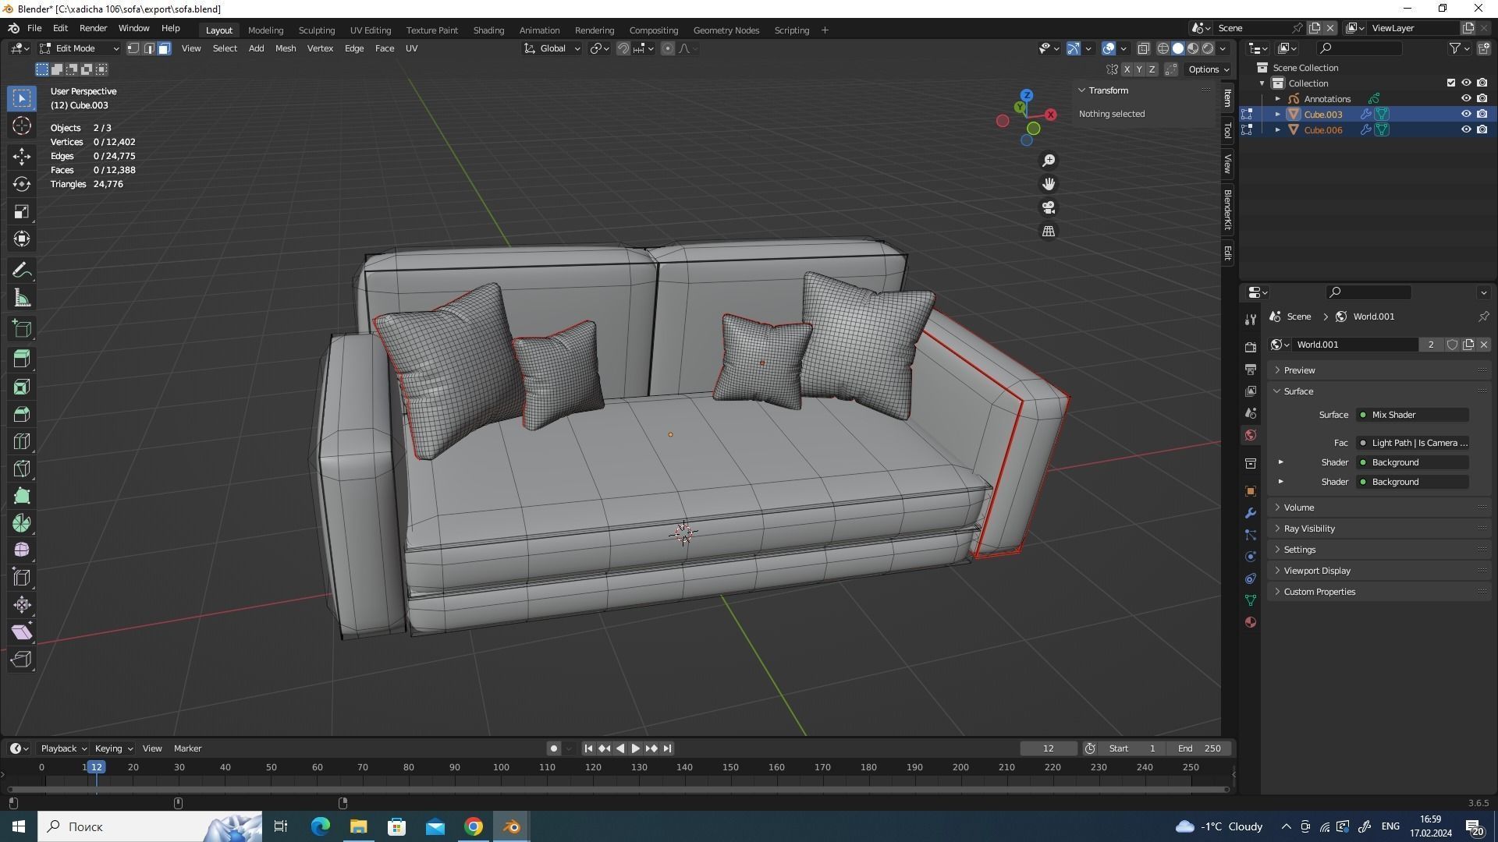
Task: Select the Inset Faces tool
Action: [x=22, y=387]
